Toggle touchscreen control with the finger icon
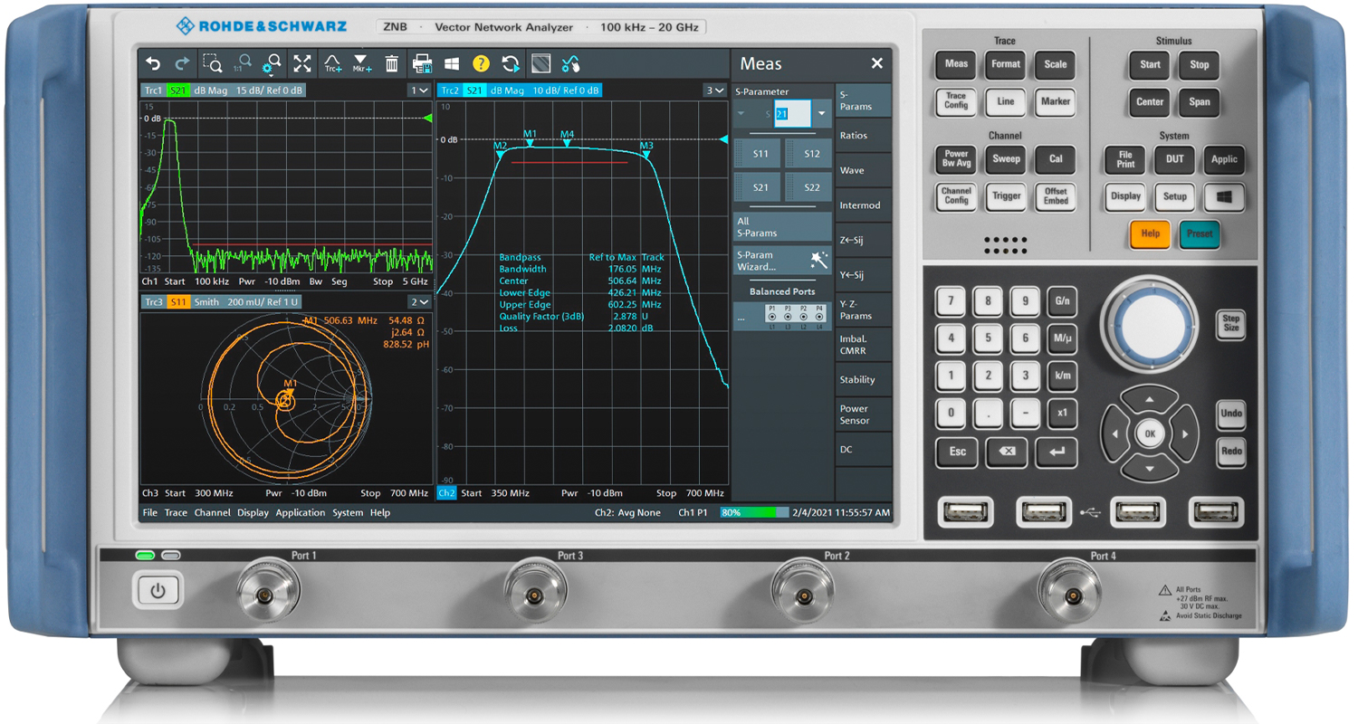1358x724 pixels. coord(572,63)
